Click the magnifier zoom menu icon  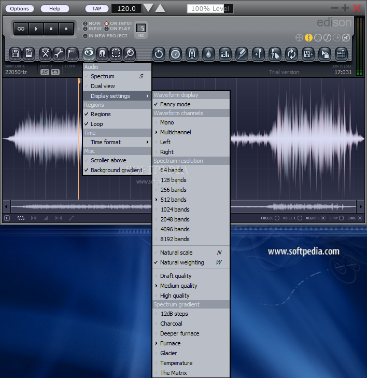130,54
